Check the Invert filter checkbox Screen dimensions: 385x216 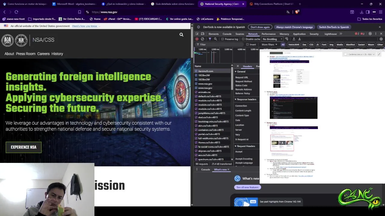pyautogui.click(x=247, y=44)
